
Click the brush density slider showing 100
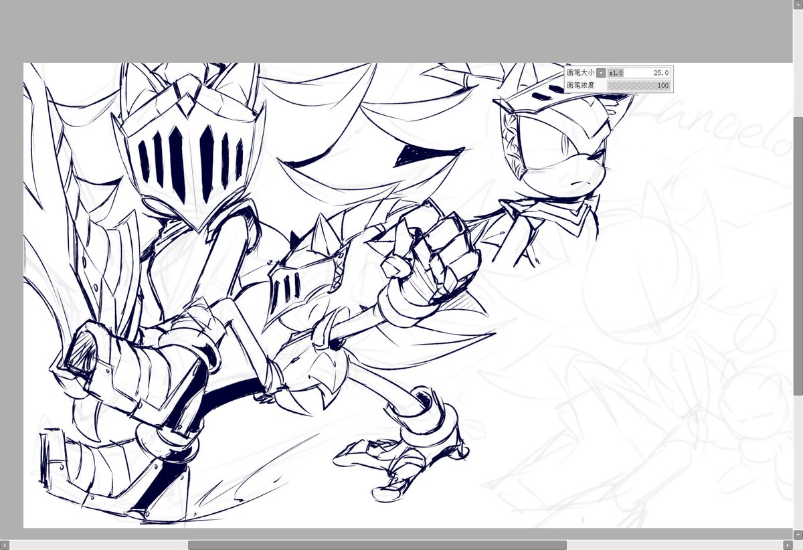pos(639,86)
